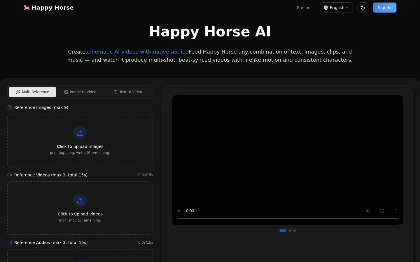
Task: Open the English language dropdown
Action: (x=336, y=8)
